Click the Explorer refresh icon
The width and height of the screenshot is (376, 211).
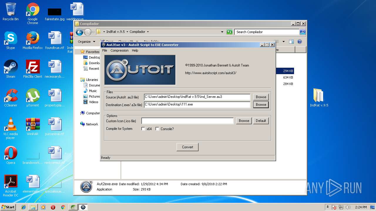[x=230, y=32]
